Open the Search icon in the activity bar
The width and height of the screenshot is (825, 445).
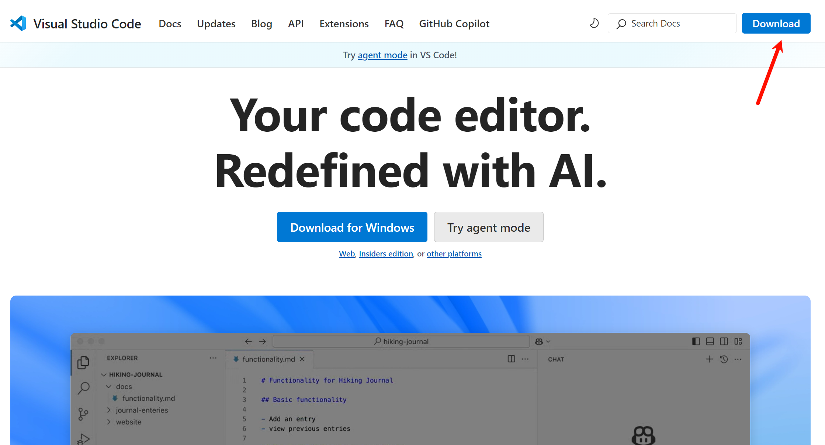tap(84, 388)
